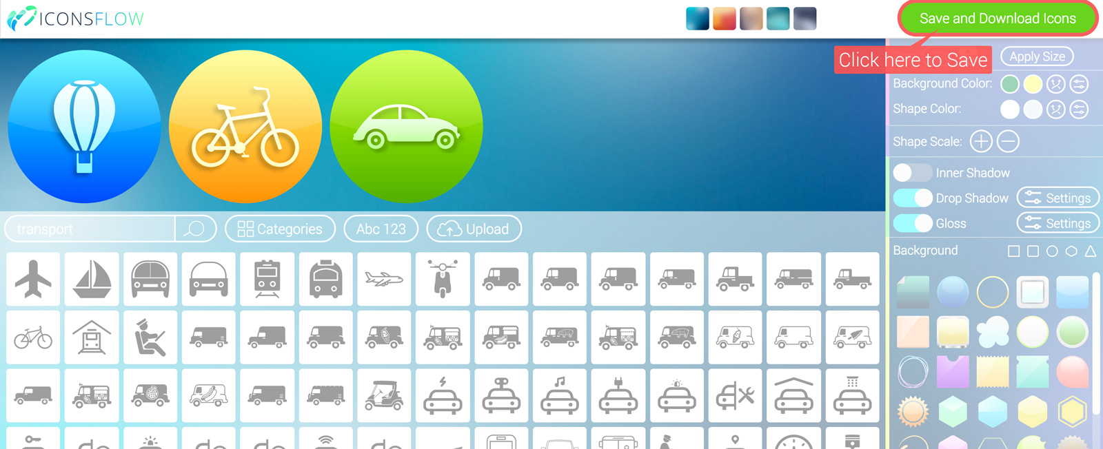Toggle the Inner Shadow switch
This screenshot has width=1103, height=449.
tap(912, 172)
